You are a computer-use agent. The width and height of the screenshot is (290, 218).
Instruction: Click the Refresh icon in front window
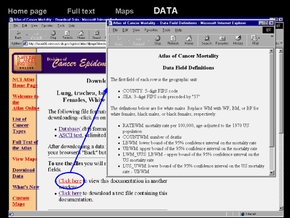pyautogui.click(x=173, y=40)
